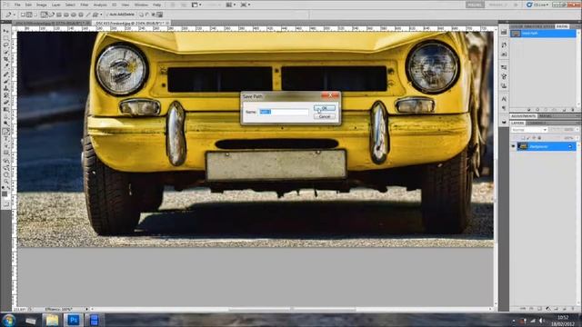Choose the Ellipse shape option
This screenshot has width=582, height=327.
point(74,15)
